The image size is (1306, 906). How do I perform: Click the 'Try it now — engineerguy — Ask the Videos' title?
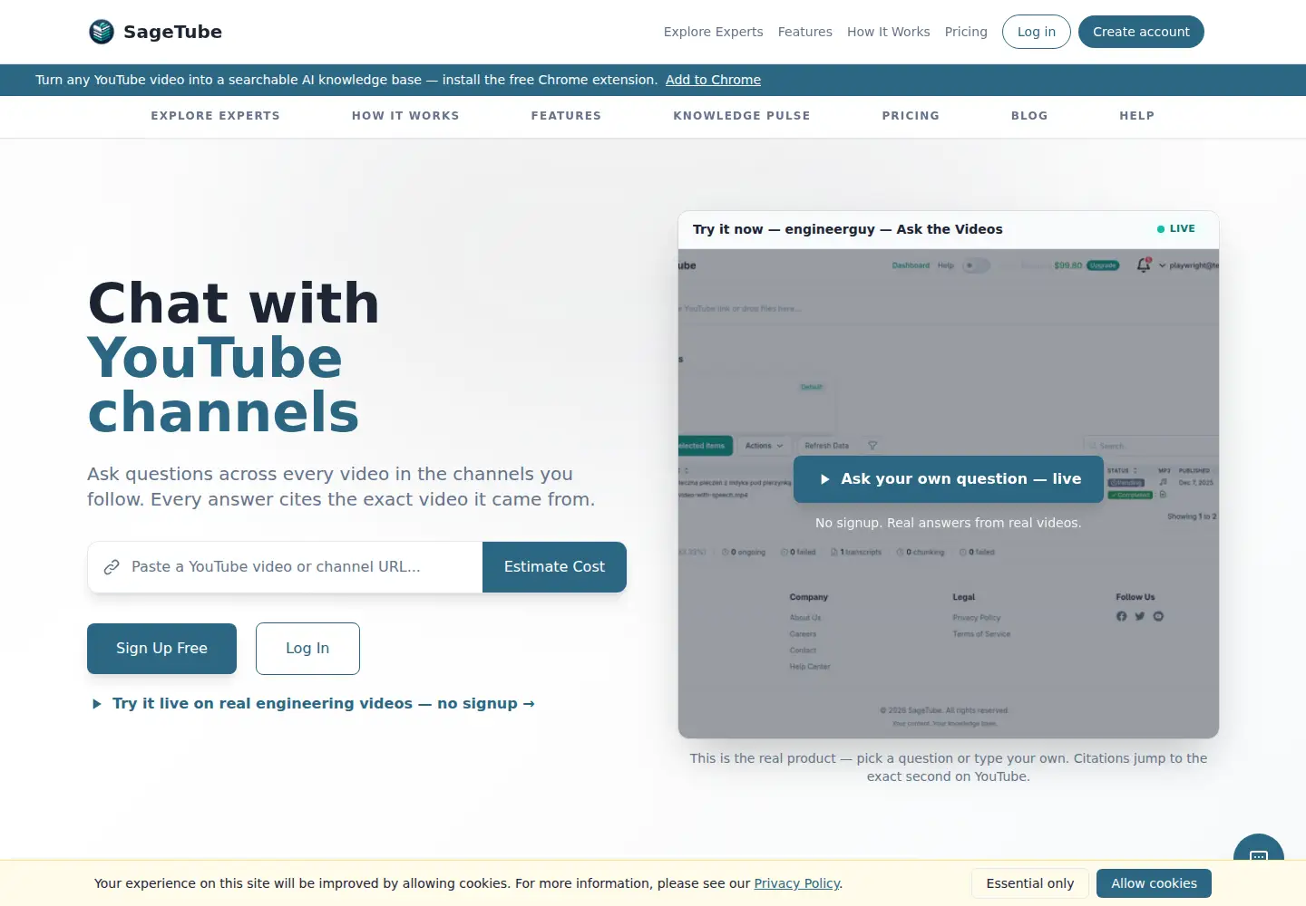click(848, 229)
